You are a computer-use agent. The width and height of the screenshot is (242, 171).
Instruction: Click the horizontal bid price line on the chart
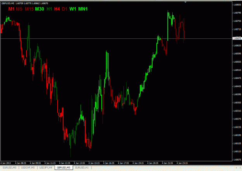click(116, 38)
